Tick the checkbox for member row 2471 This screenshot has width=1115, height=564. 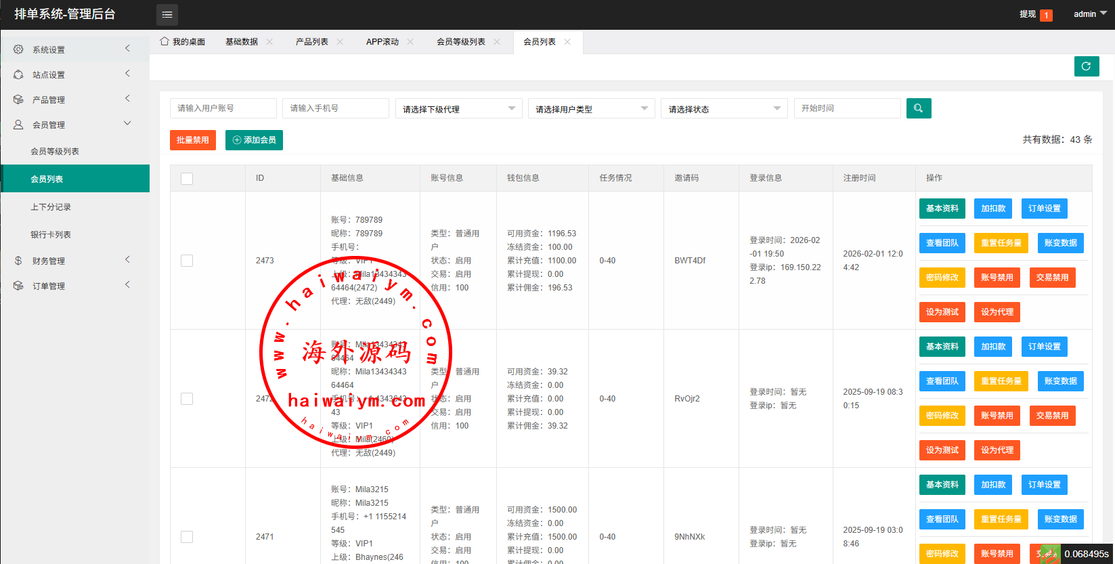187,537
